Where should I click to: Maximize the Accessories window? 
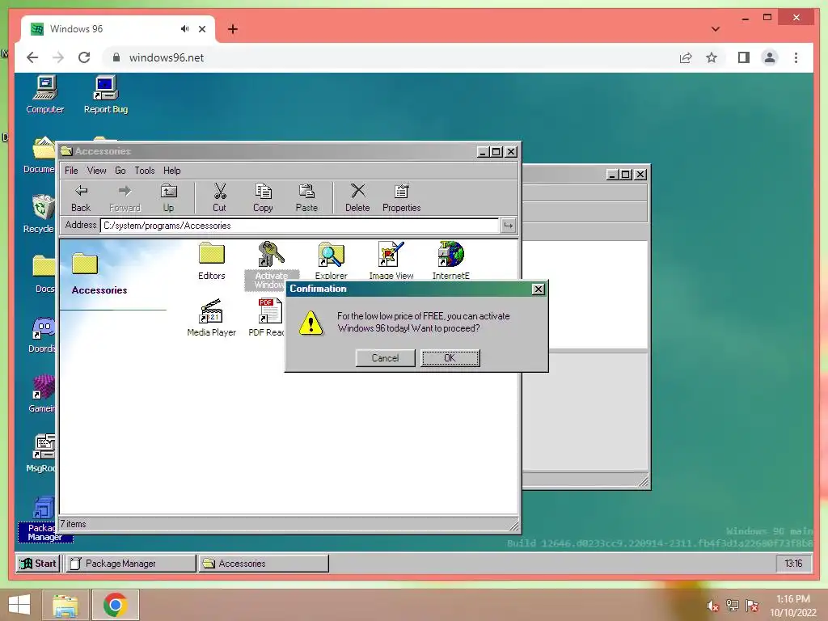pyautogui.click(x=496, y=152)
